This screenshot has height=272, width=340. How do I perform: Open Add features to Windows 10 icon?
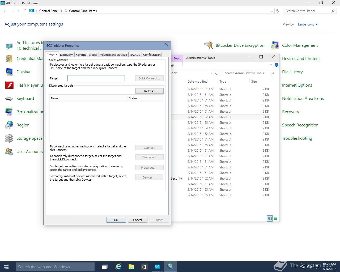(x=9, y=46)
